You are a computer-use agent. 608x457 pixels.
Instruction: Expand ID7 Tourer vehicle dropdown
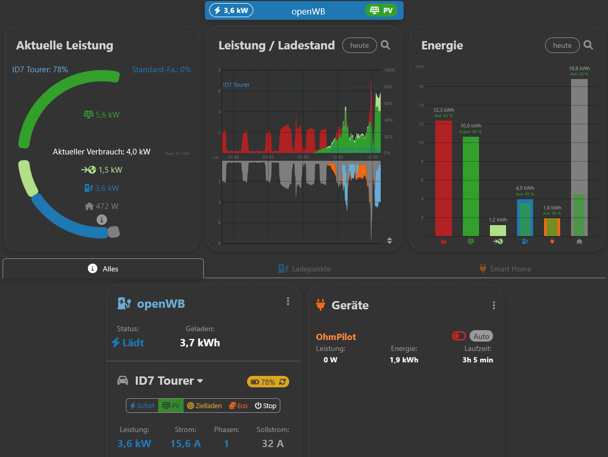pyautogui.click(x=200, y=381)
